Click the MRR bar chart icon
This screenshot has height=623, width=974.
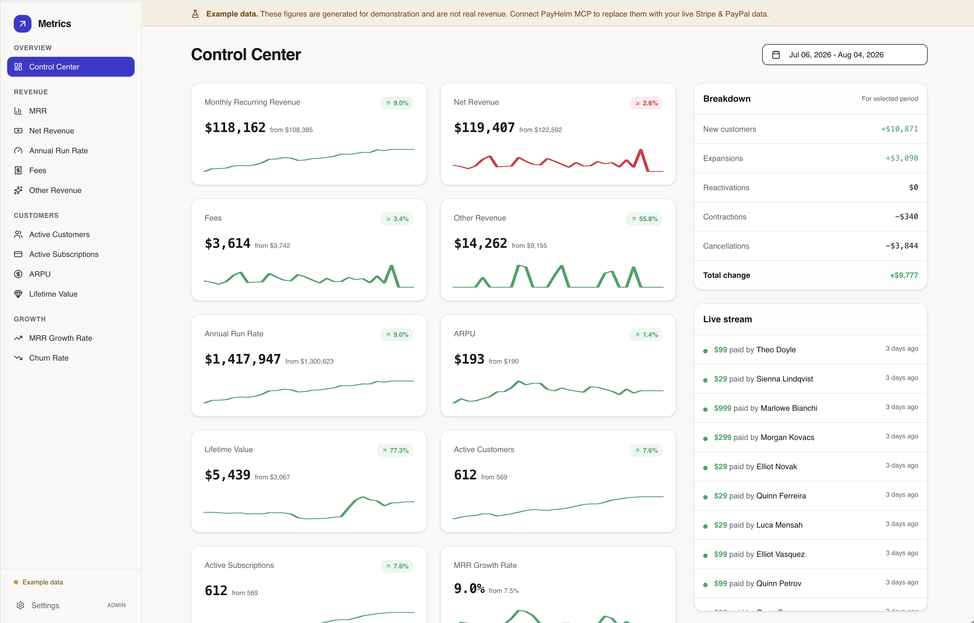(x=18, y=111)
